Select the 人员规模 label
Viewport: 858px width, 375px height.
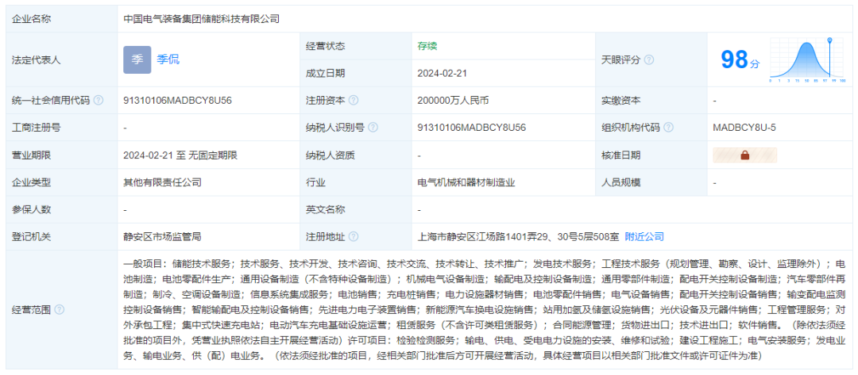click(x=621, y=182)
